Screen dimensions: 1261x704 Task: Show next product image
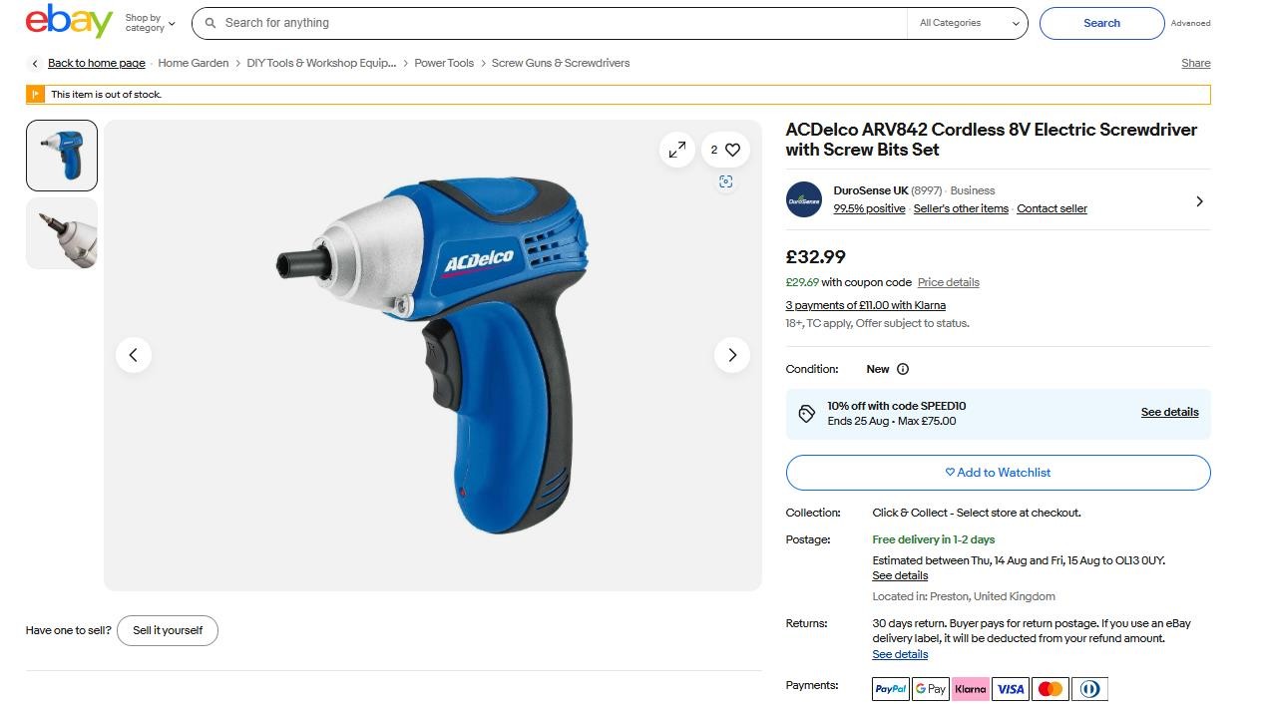(x=732, y=355)
